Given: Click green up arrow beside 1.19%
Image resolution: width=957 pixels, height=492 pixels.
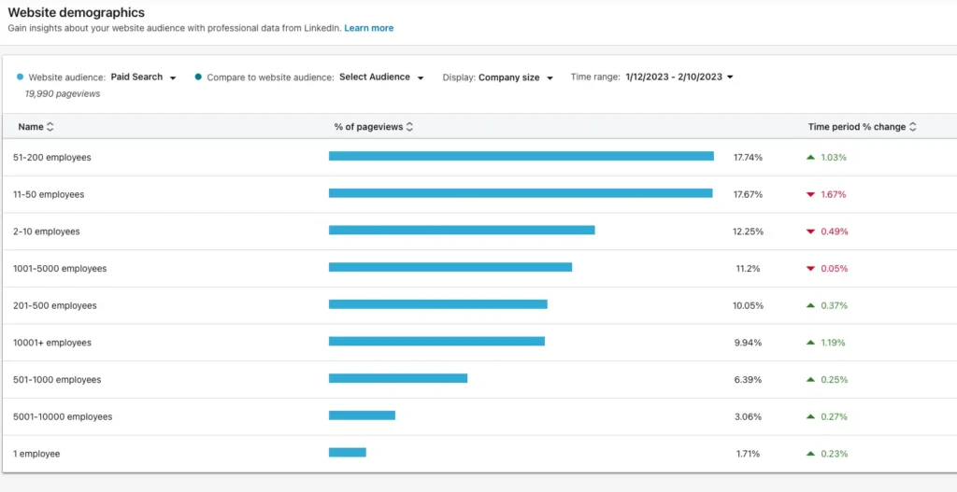Looking at the screenshot, I should click(x=810, y=343).
